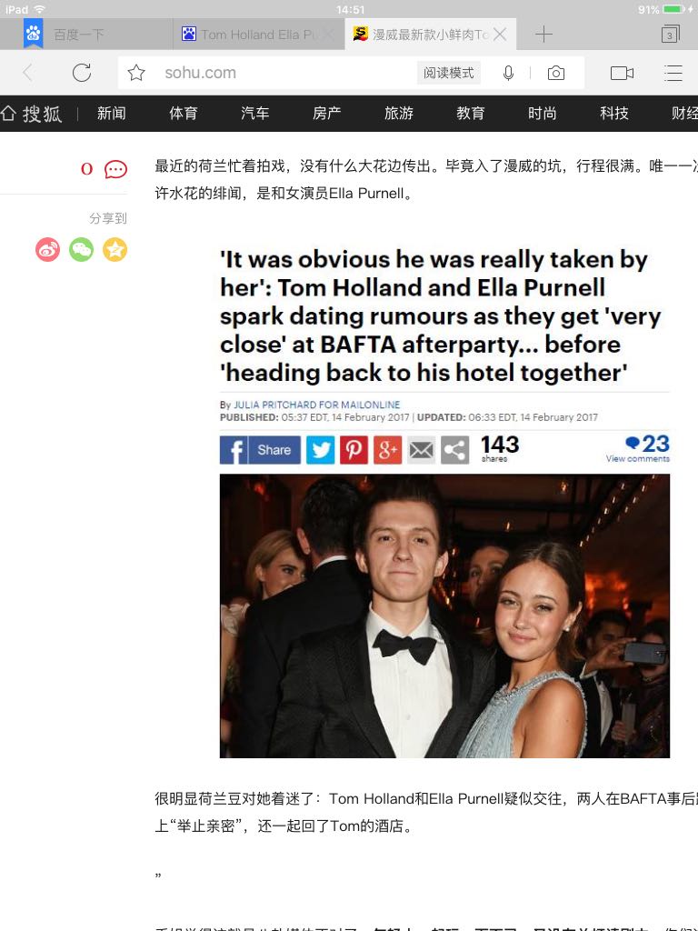Share article to Weibo
The width and height of the screenshot is (698, 931).
coord(47,249)
